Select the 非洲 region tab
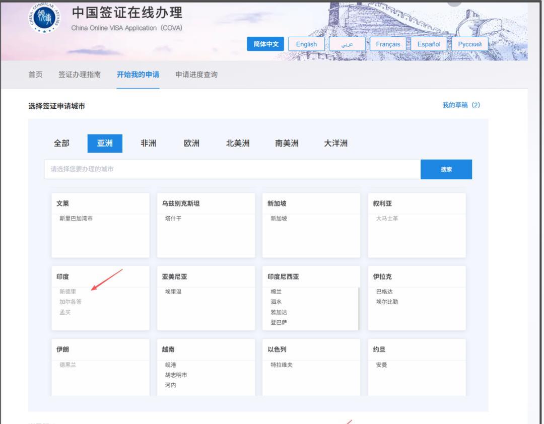 point(148,144)
